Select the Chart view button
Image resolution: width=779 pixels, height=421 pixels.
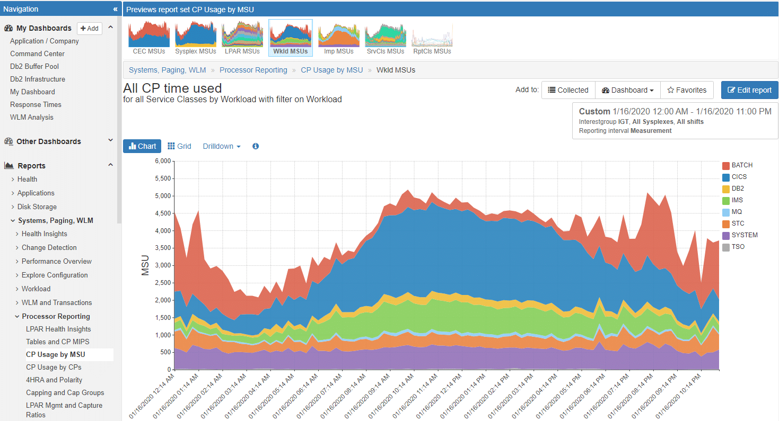click(142, 146)
